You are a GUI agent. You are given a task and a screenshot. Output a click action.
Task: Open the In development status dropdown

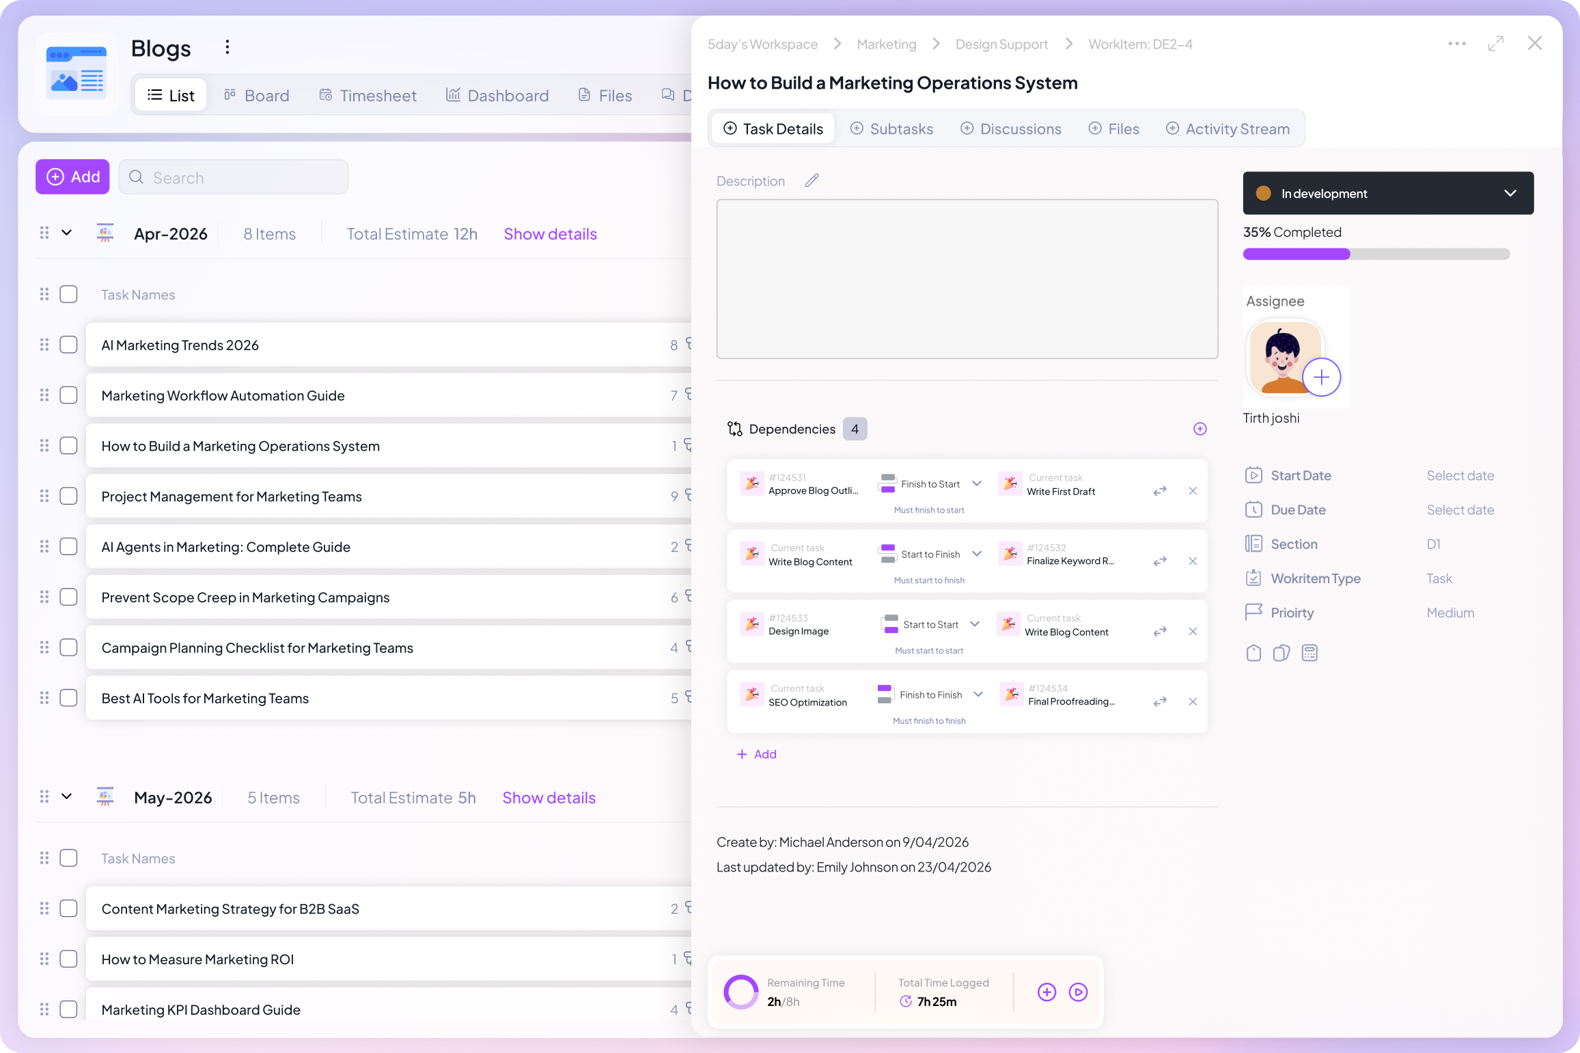[1388, 193]
